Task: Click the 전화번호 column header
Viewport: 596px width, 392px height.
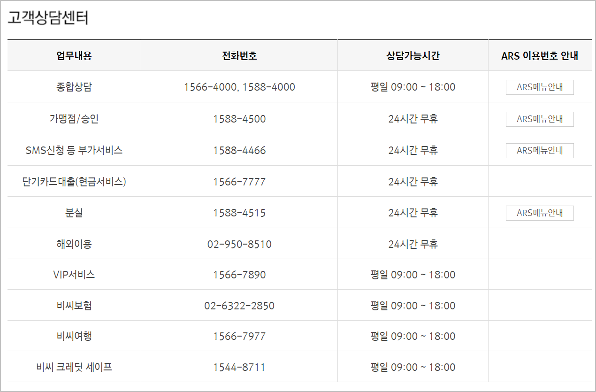Action: [239, 56]
